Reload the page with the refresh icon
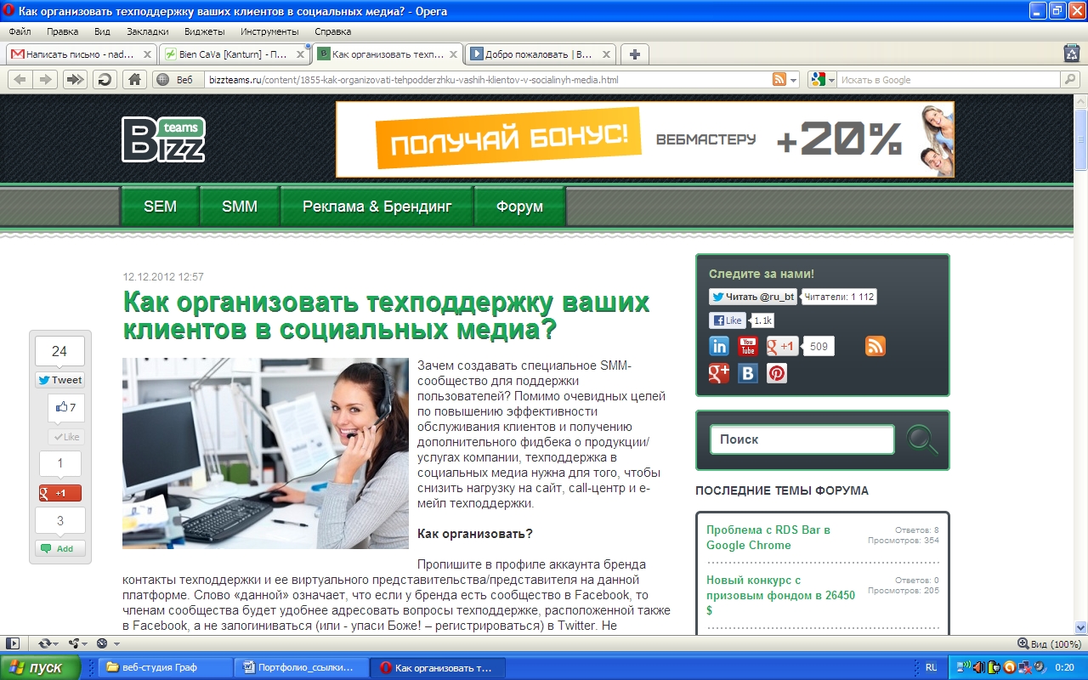The image size is (1088, 680). tap(105, 79)
